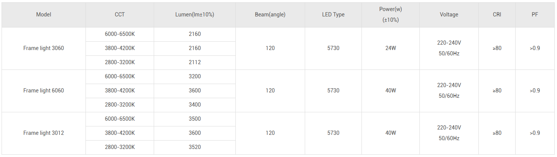Select the 3520 lumen value
This screenshot has width=557, height=157.
(x=194, y=147)
